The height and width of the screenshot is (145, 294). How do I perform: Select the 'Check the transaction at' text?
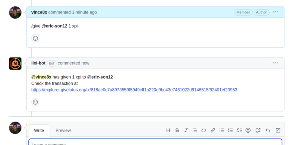click(x=55, y=83)
